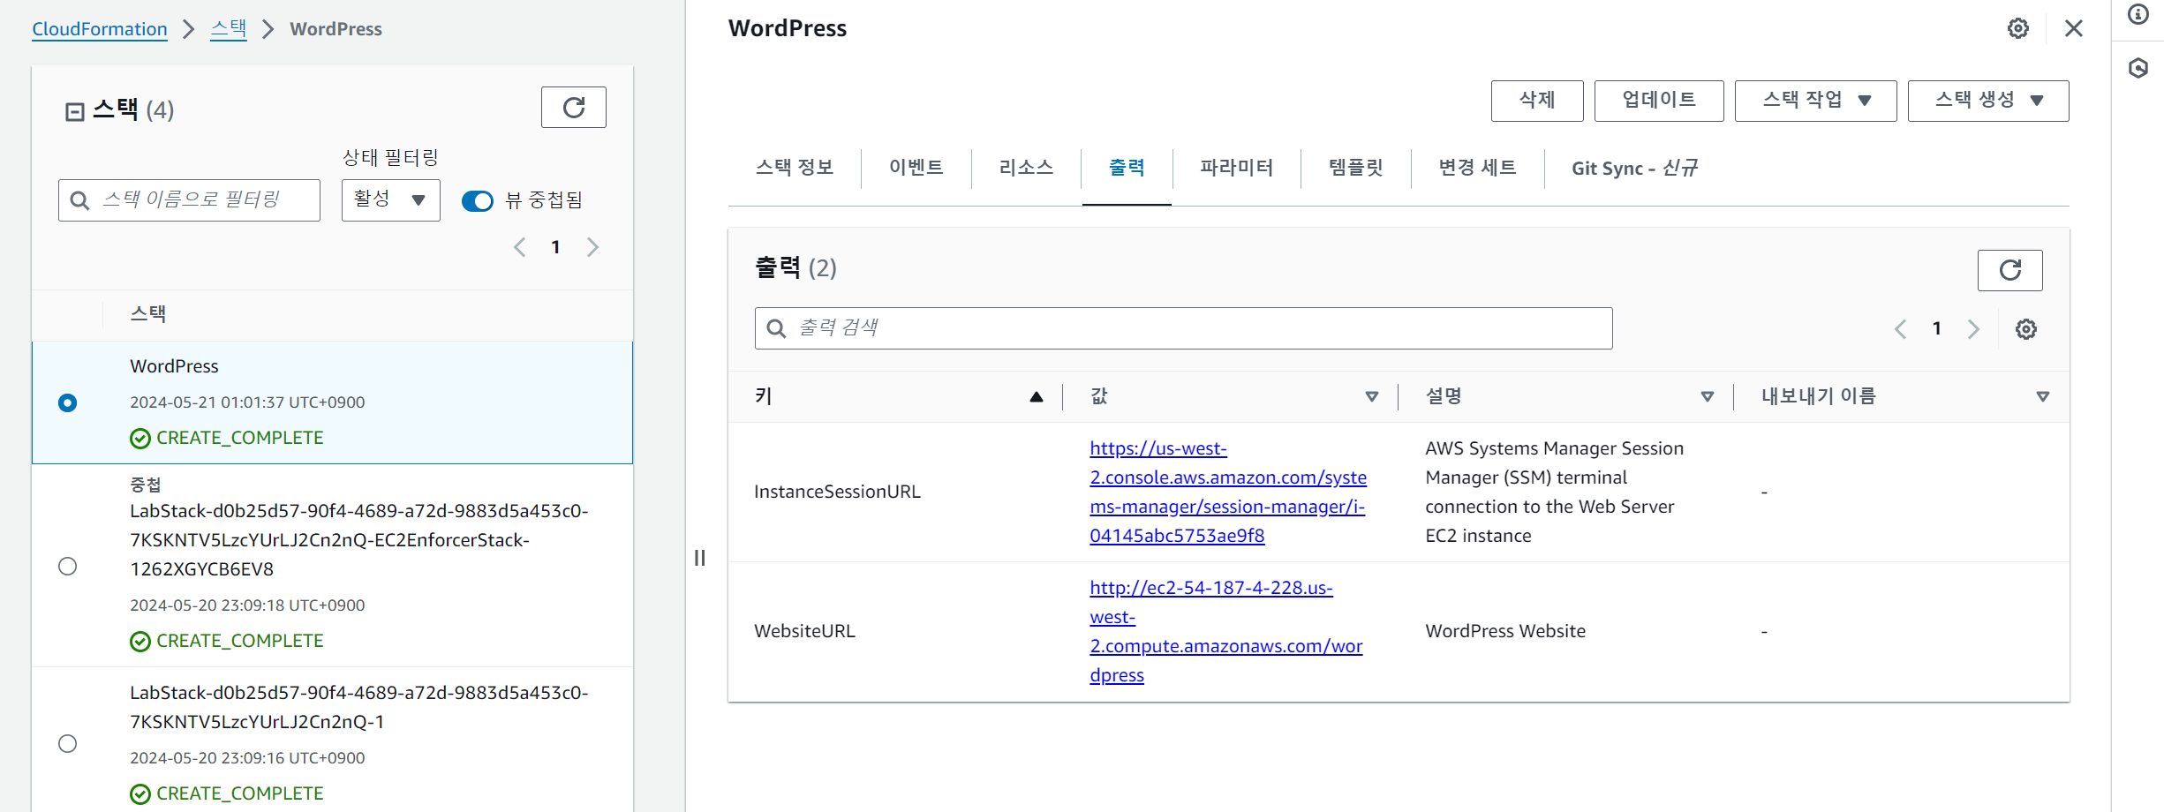
Task: Open the WebsiteURL wordpress link
Action: (x=1226, y=631)
